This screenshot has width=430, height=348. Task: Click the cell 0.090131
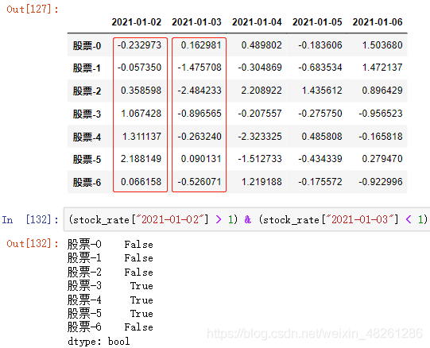(201, 159)
